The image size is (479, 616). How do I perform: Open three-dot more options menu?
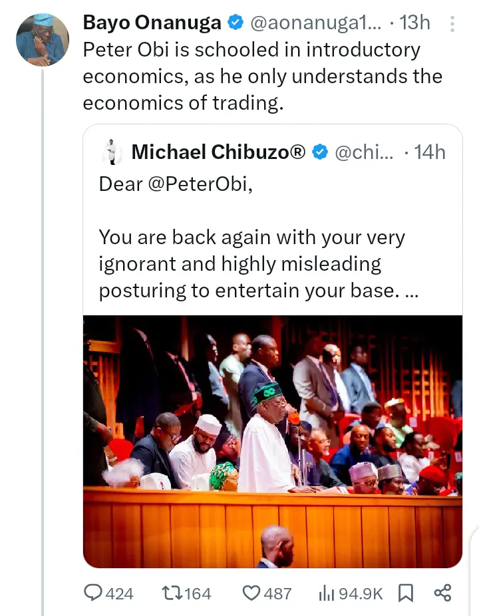pos(452,24)
